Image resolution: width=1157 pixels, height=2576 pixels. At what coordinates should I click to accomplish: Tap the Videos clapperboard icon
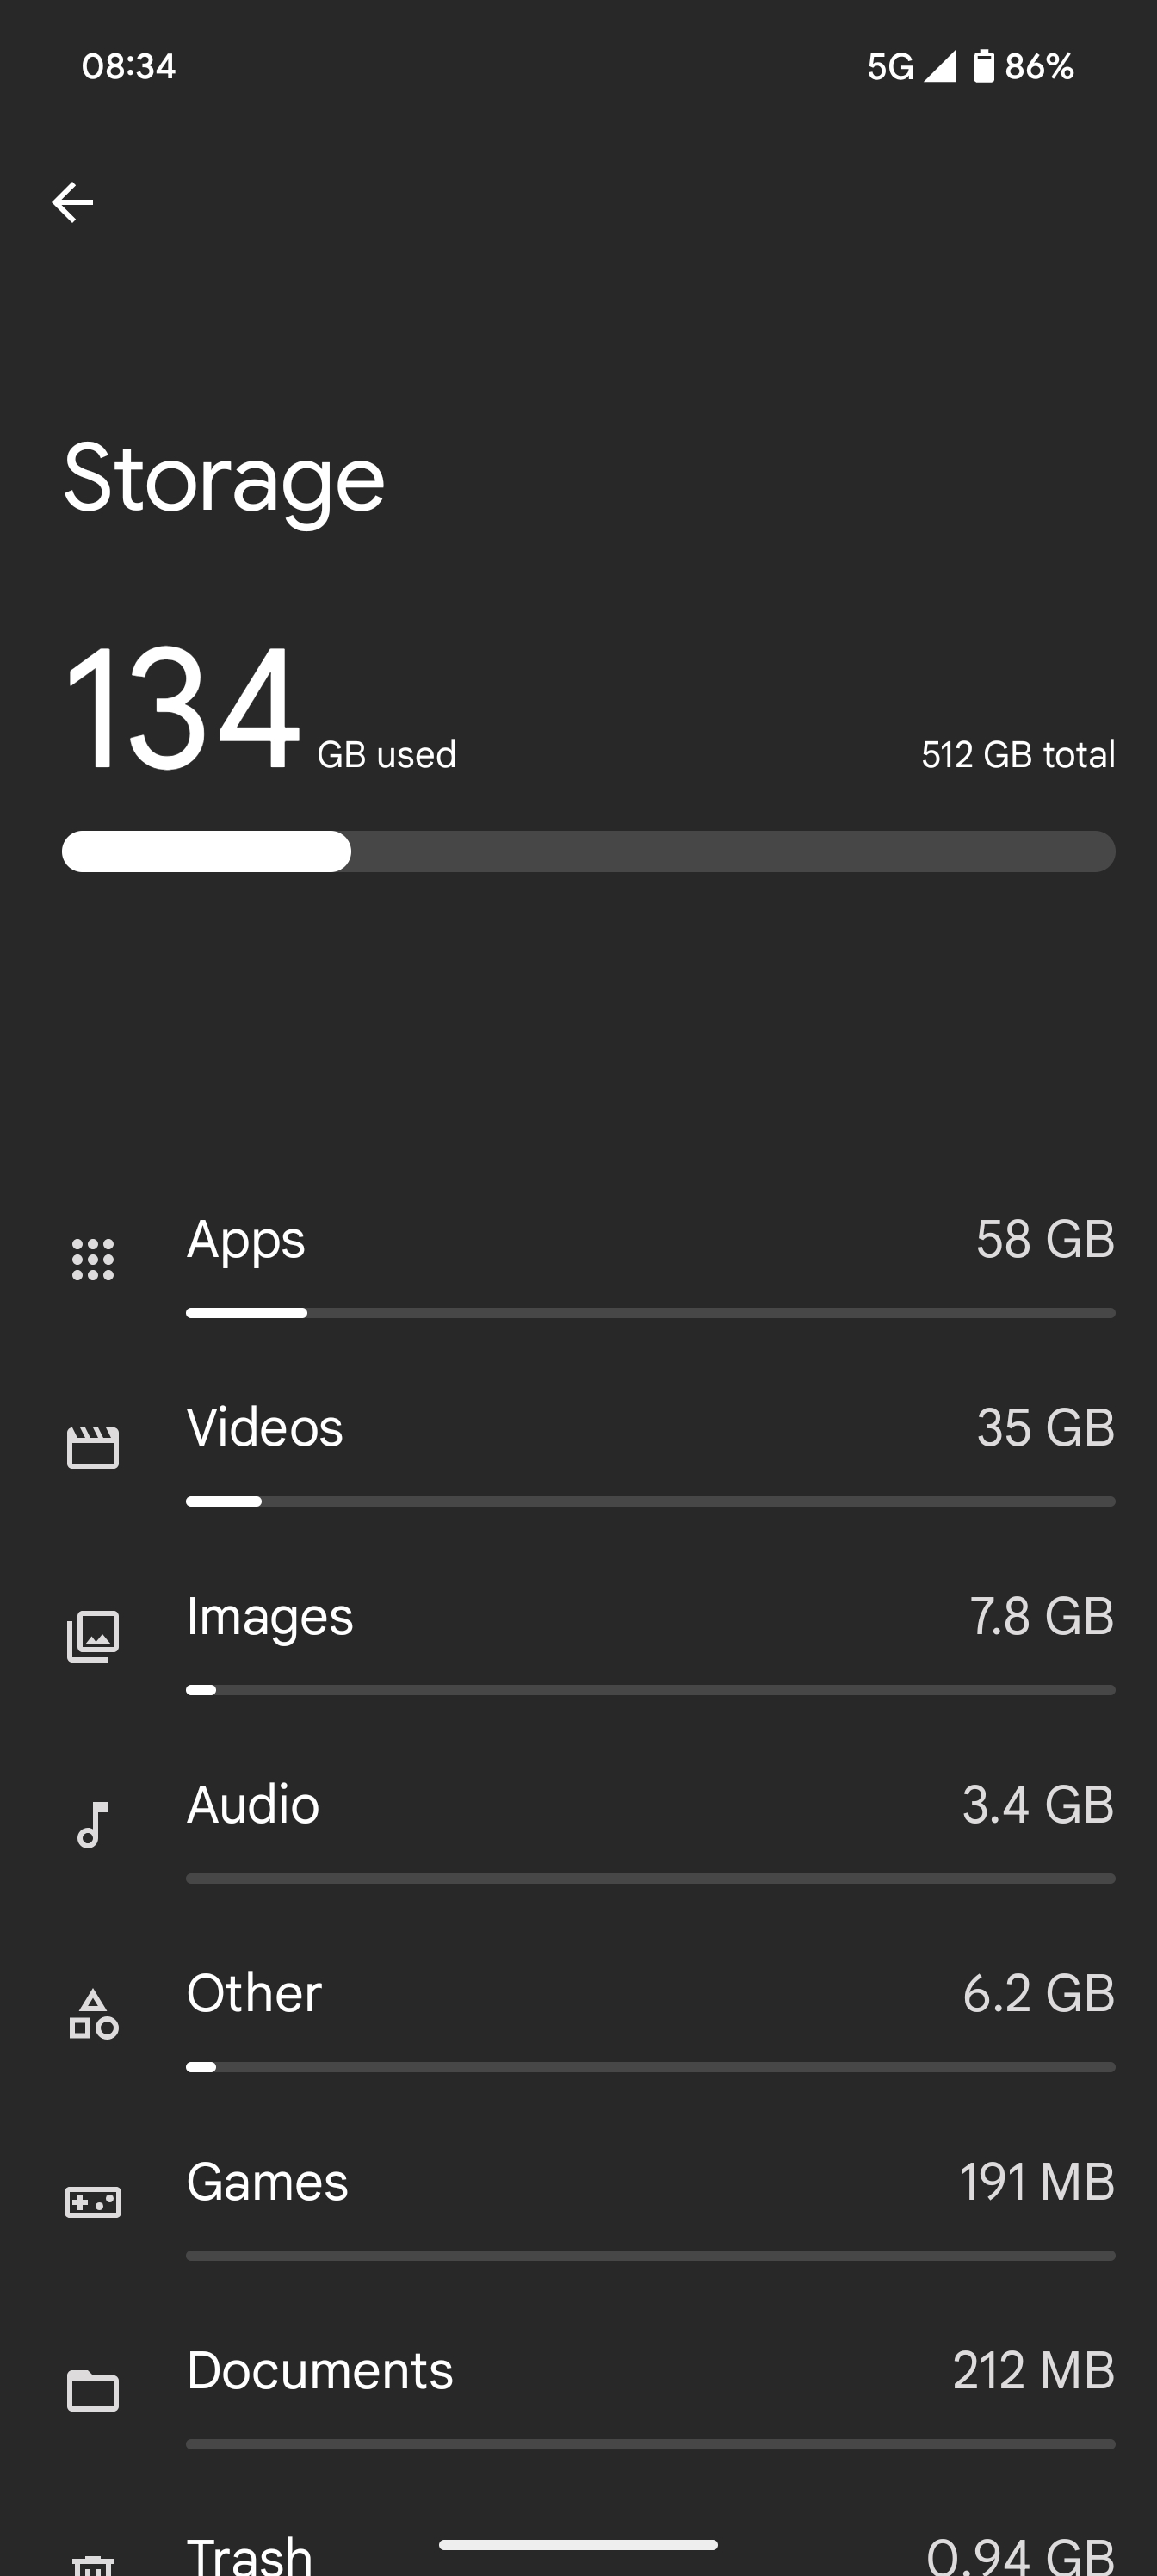(93, 1447)
